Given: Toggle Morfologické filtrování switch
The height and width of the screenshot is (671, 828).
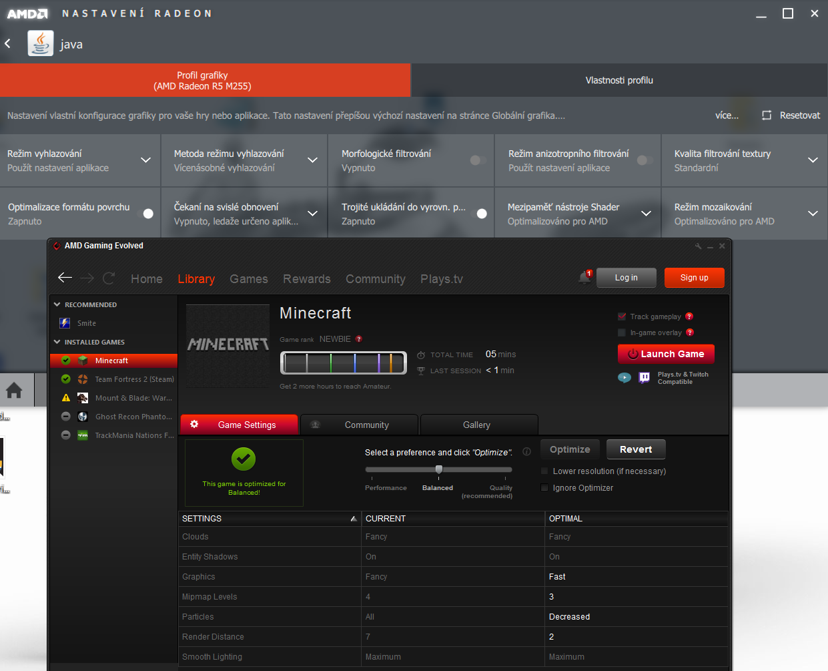Looking at the screenshot, I should coord(479,160).
